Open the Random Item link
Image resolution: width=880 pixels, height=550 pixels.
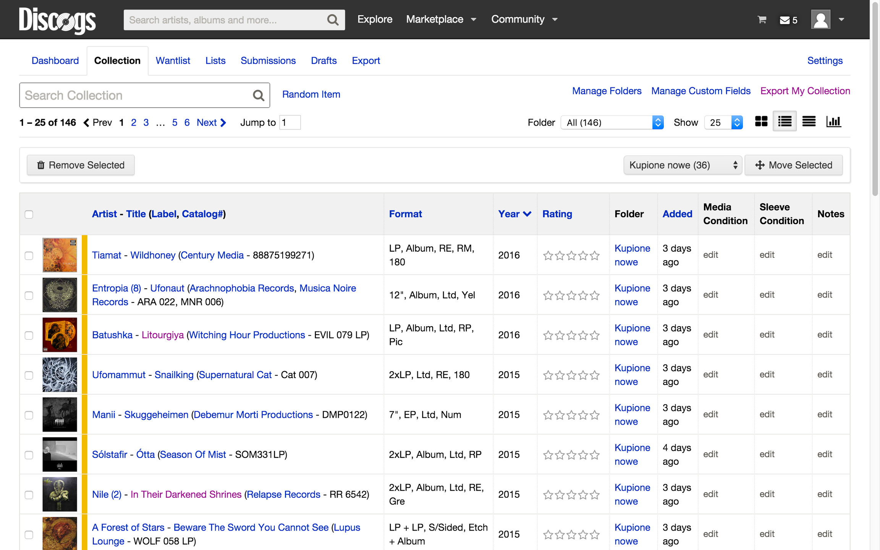[x=311, y=94]
